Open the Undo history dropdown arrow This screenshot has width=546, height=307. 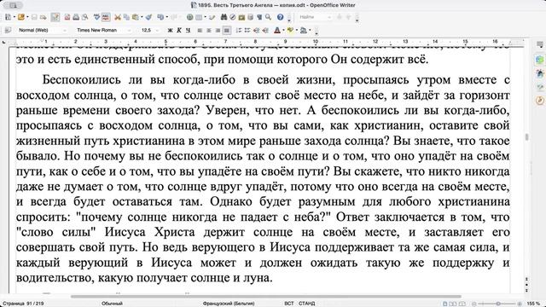[x=167, y=17]
